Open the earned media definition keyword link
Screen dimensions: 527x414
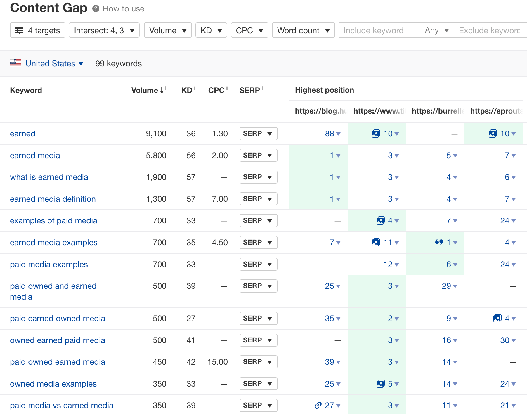point(53,199)
